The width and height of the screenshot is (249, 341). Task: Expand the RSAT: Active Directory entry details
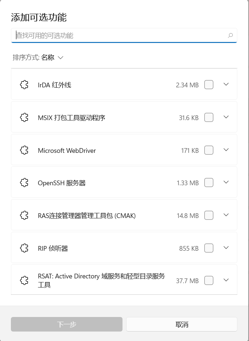coord(226,280)
